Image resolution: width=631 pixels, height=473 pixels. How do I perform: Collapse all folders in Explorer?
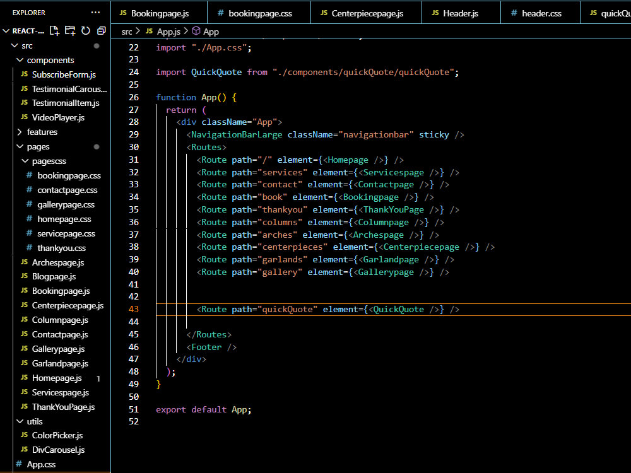(100, 30)
